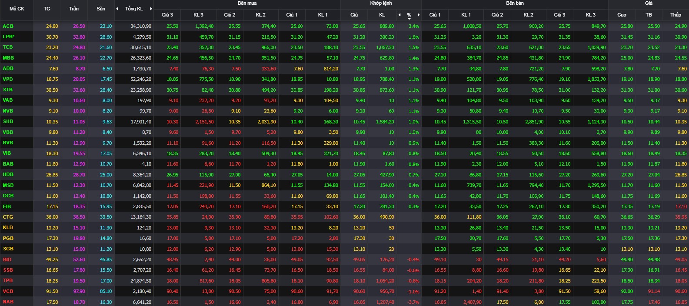
Task: Open the ABB stock symbol
Action: click(x=8, y=68)
